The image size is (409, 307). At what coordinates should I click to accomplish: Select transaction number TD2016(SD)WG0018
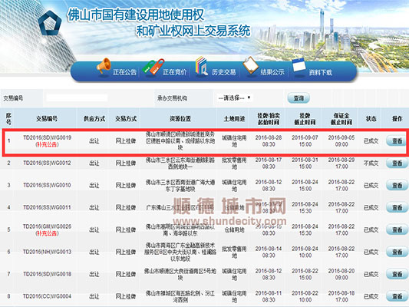(x=47, y=274)
